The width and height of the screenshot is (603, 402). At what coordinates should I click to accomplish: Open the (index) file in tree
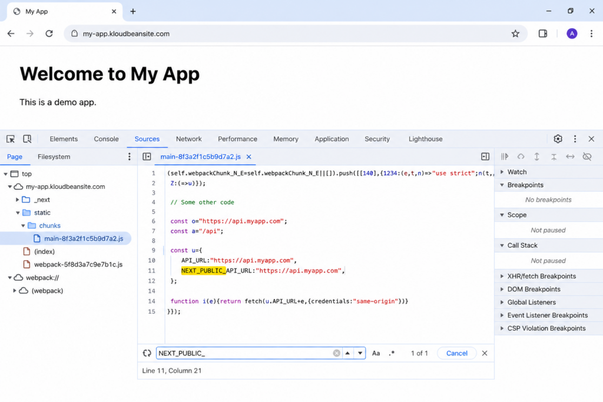click(x=44, y=252)
